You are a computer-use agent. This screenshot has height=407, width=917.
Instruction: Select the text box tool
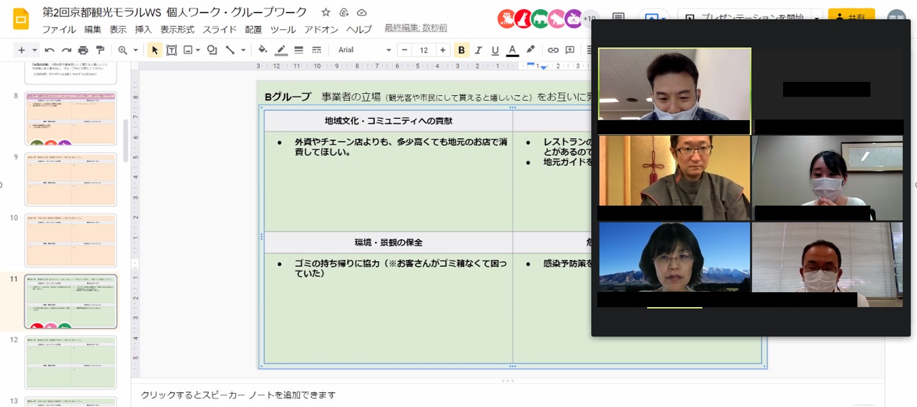[172, 50]
